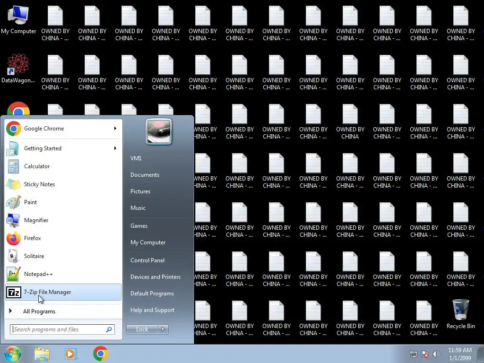Launch Firefox from the Start menu
This screenshot has height=363, width=484.
click(x=63, y=238)
